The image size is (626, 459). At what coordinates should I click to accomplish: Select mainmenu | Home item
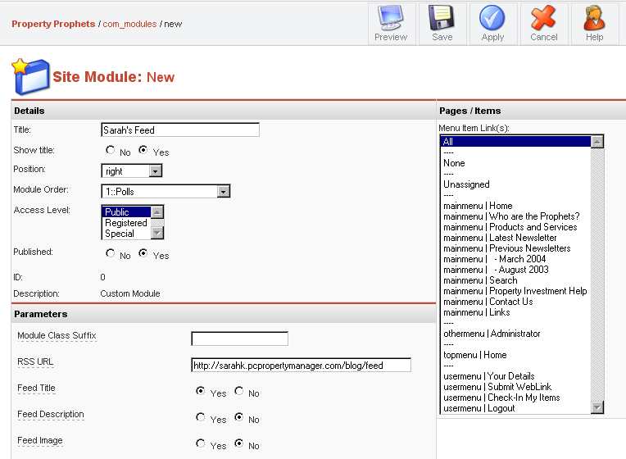point(516,206)
